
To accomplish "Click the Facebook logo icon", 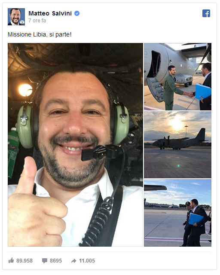I will coord(206,13).
